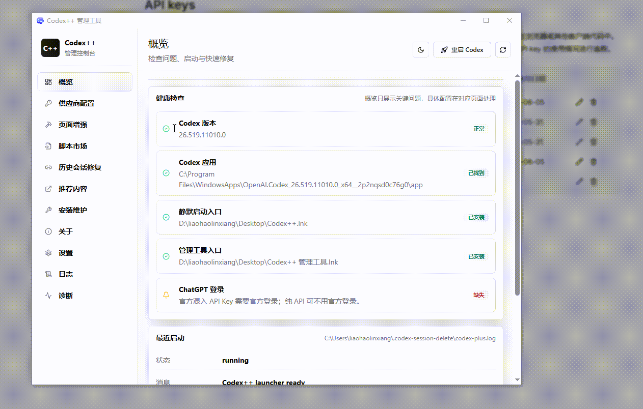Screen dimensions: 643x409
Task: Click the ChatGPT 登录 bell icon
Action: point(166,295)
